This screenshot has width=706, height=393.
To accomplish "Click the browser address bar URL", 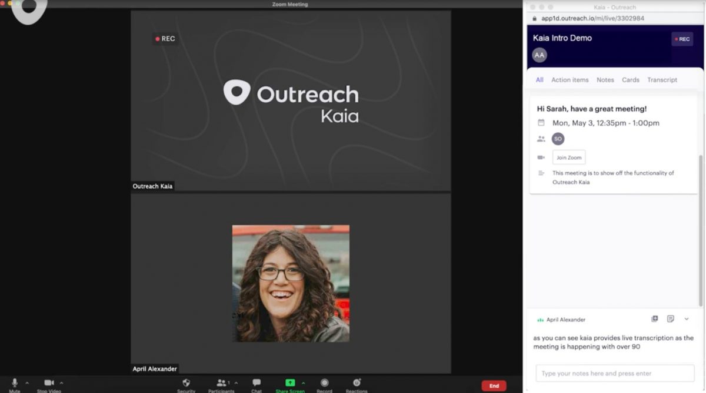I will pos(592,18).
